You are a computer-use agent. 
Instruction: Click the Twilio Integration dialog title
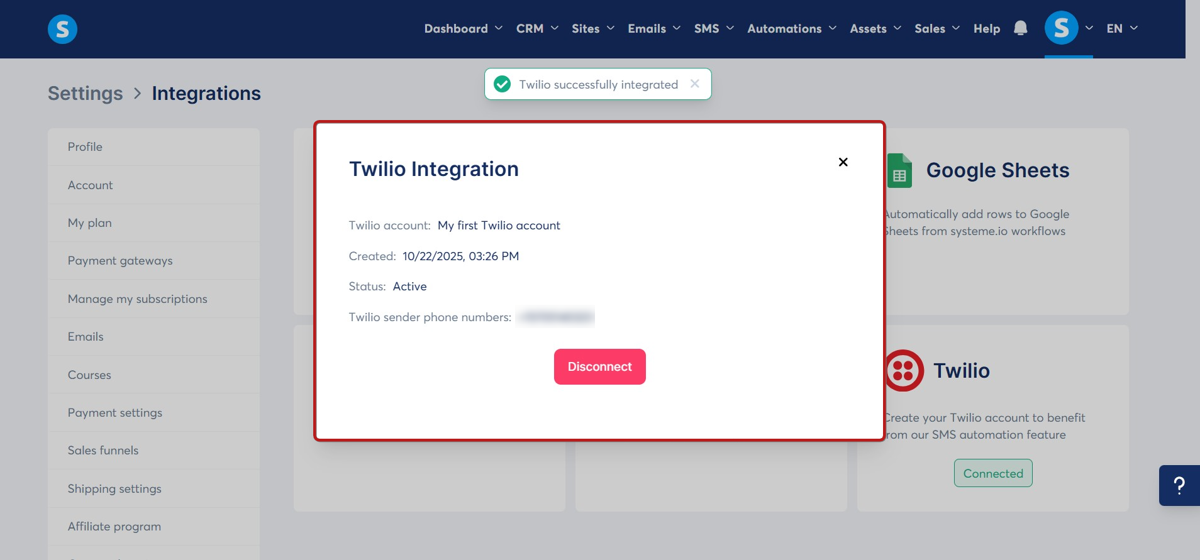(434, 168)
